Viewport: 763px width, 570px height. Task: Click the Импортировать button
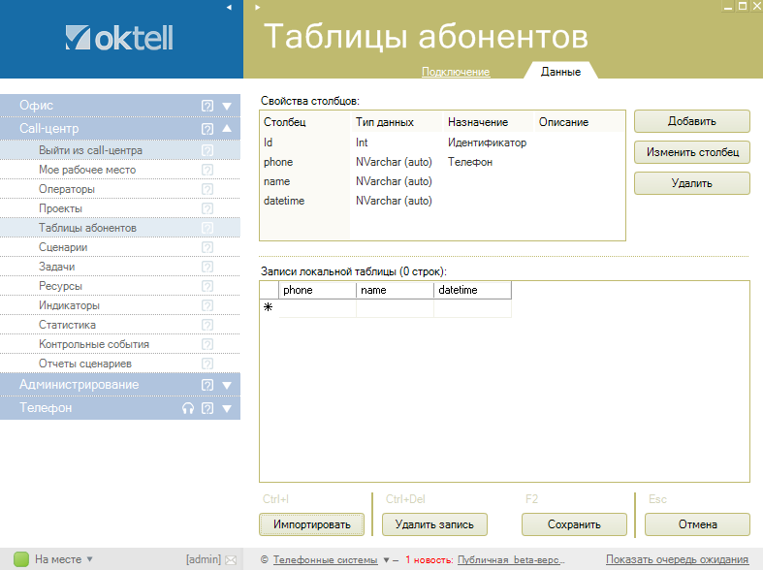click(x=311, y=524)
